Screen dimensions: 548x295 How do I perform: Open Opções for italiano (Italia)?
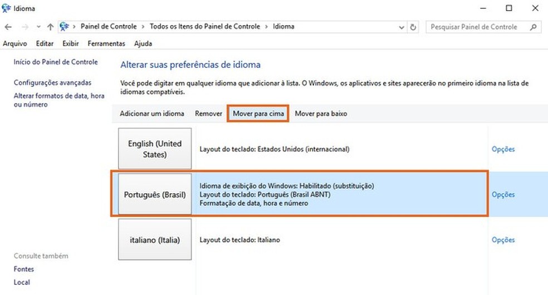tap(503, 240)
